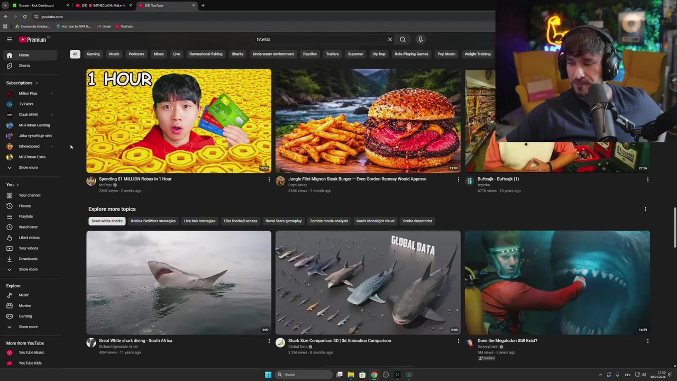The height and width of the screenshot is (381, 677).
Task: Open Liked videos in the sidebar
Action: click(x=30, y=238)
